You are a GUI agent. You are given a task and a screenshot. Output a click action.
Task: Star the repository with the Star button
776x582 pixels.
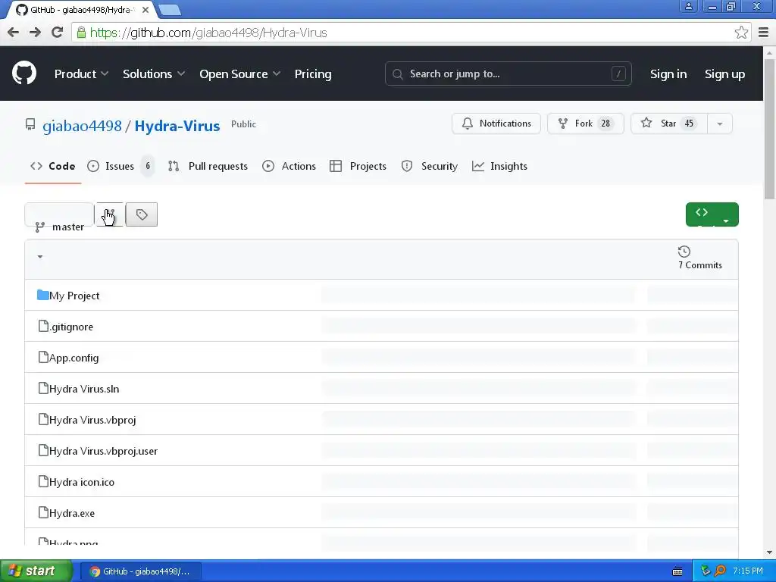coord(669,124)
